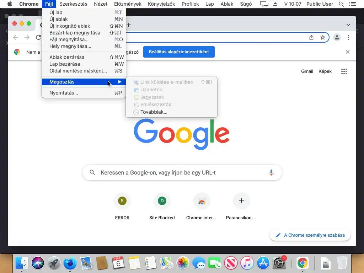This screenshot has width=364, height=273.
Task: Open Notification Center list icon
Action: 352,4
